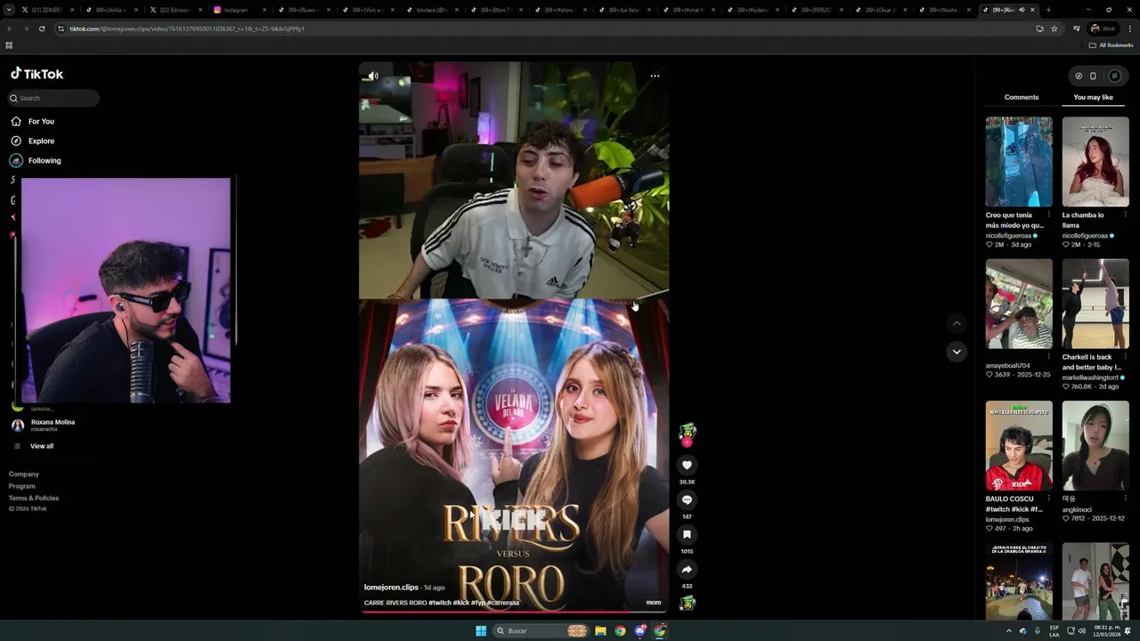The image size is (1140, 641).
Task: Open the Company footer link
Action: pos(24,475)
